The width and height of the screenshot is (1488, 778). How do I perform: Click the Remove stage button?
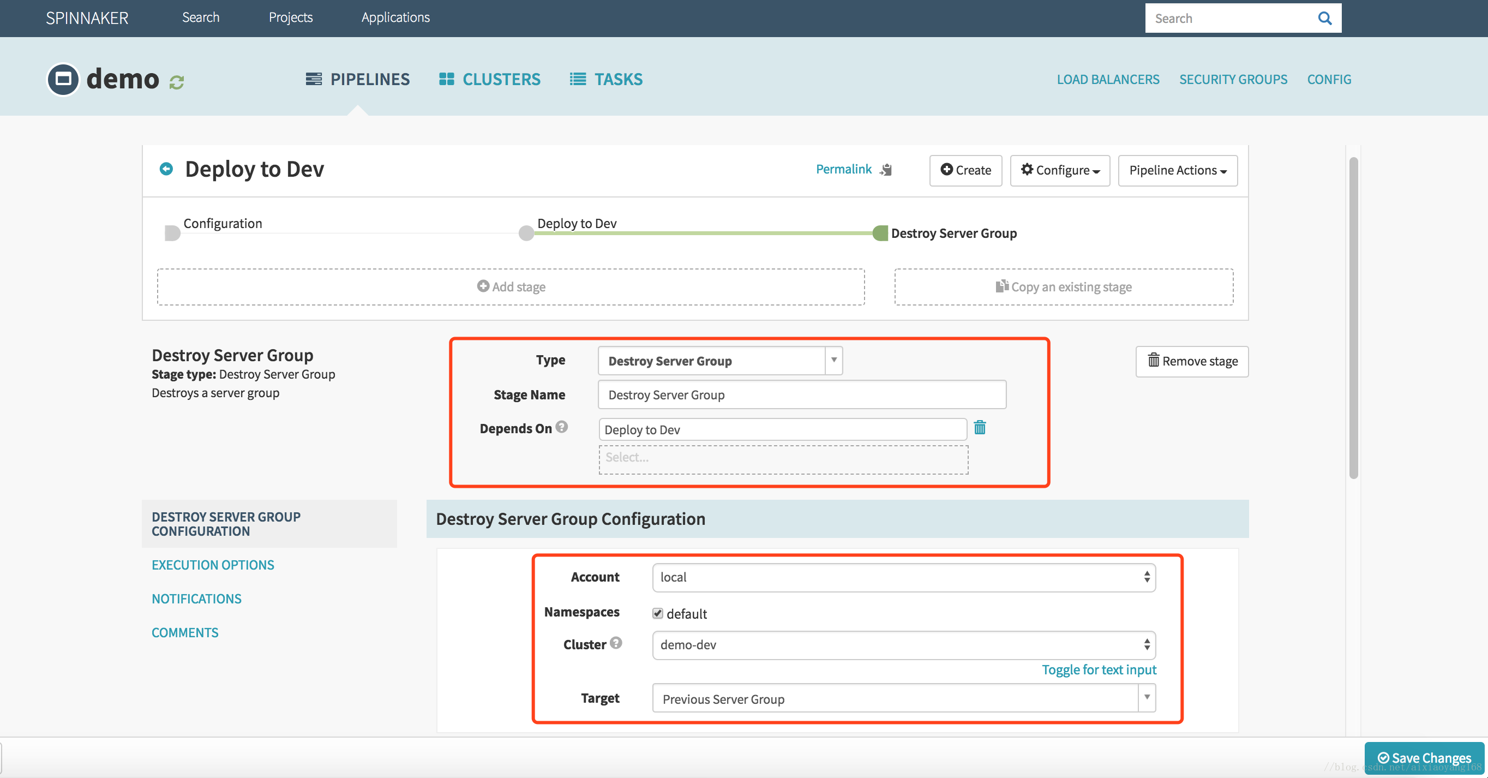pyautogui.click(x=1192, y=362)
